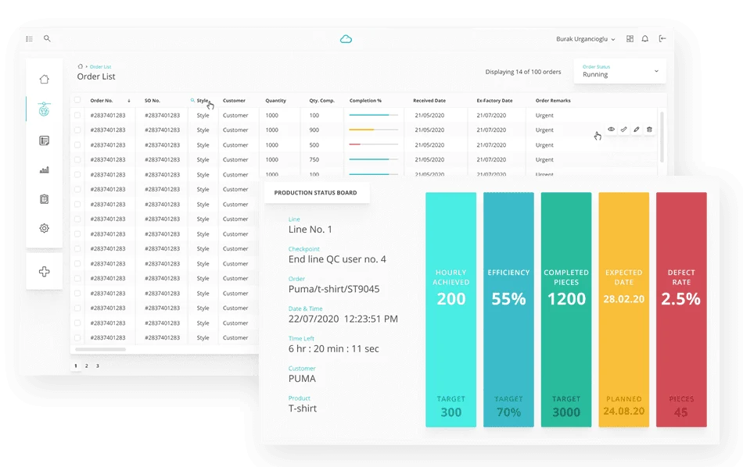Check the first order row checkbox

(77, 116)
